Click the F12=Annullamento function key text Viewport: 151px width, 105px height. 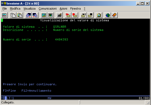(36, 91)
